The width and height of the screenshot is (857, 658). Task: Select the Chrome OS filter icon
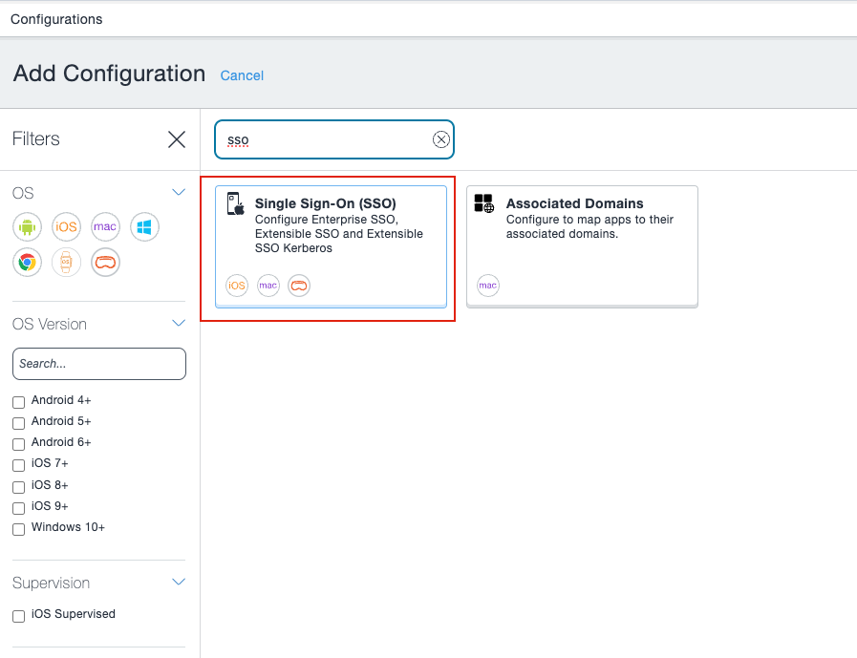point(27,262)
